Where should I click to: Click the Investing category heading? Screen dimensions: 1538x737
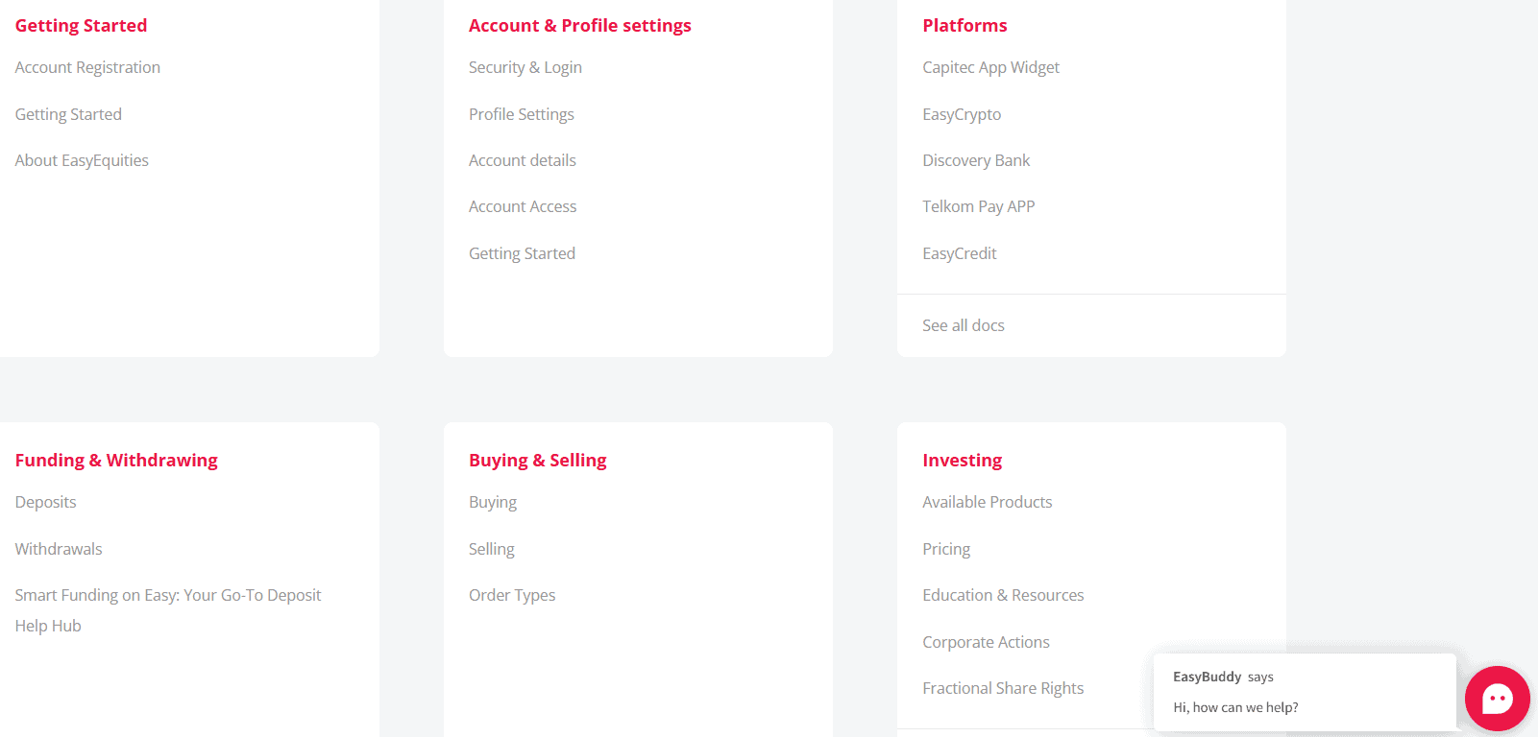(x=962, y=460)
